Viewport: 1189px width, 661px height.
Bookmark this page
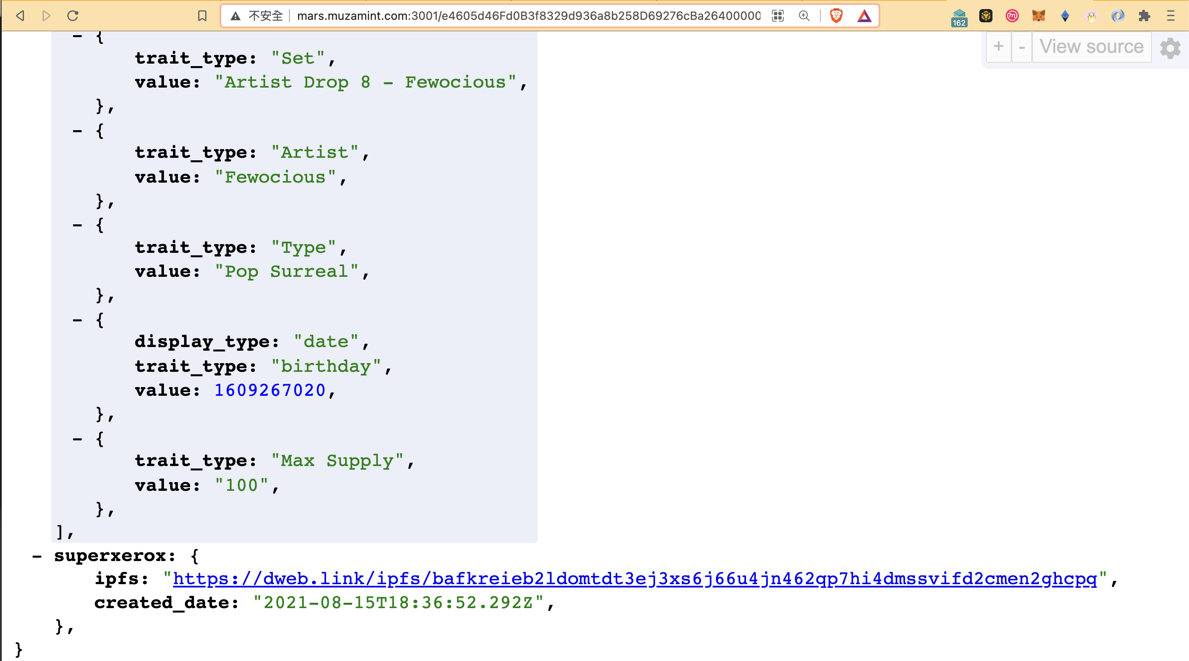point(202,16)
